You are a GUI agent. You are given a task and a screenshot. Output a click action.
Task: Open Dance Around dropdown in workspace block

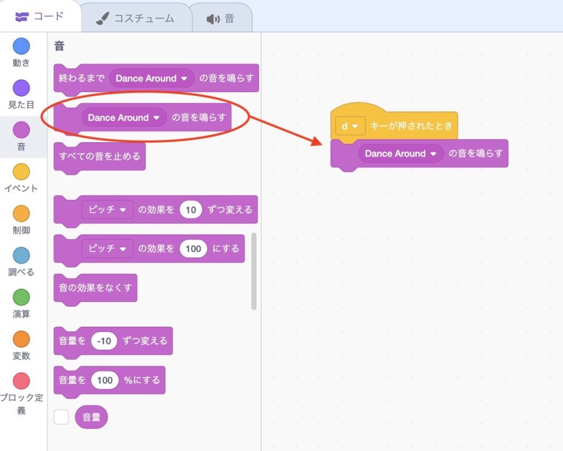(x=401, y=154)
